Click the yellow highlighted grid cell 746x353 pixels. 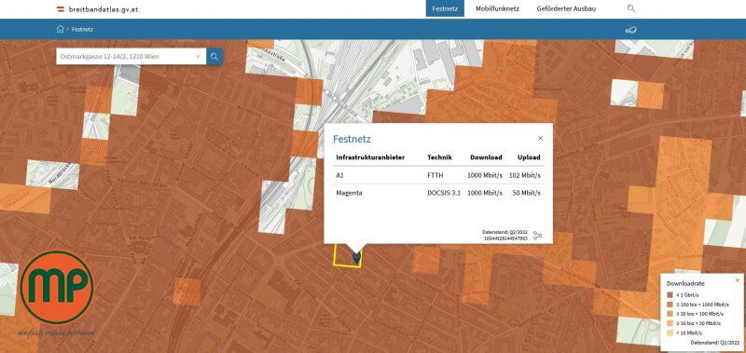tap(347, 255)
